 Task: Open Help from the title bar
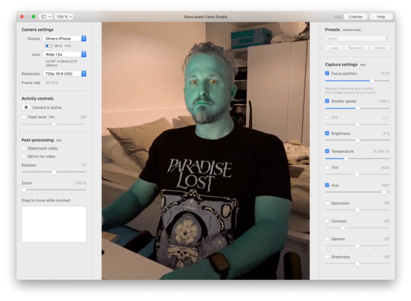381,17
